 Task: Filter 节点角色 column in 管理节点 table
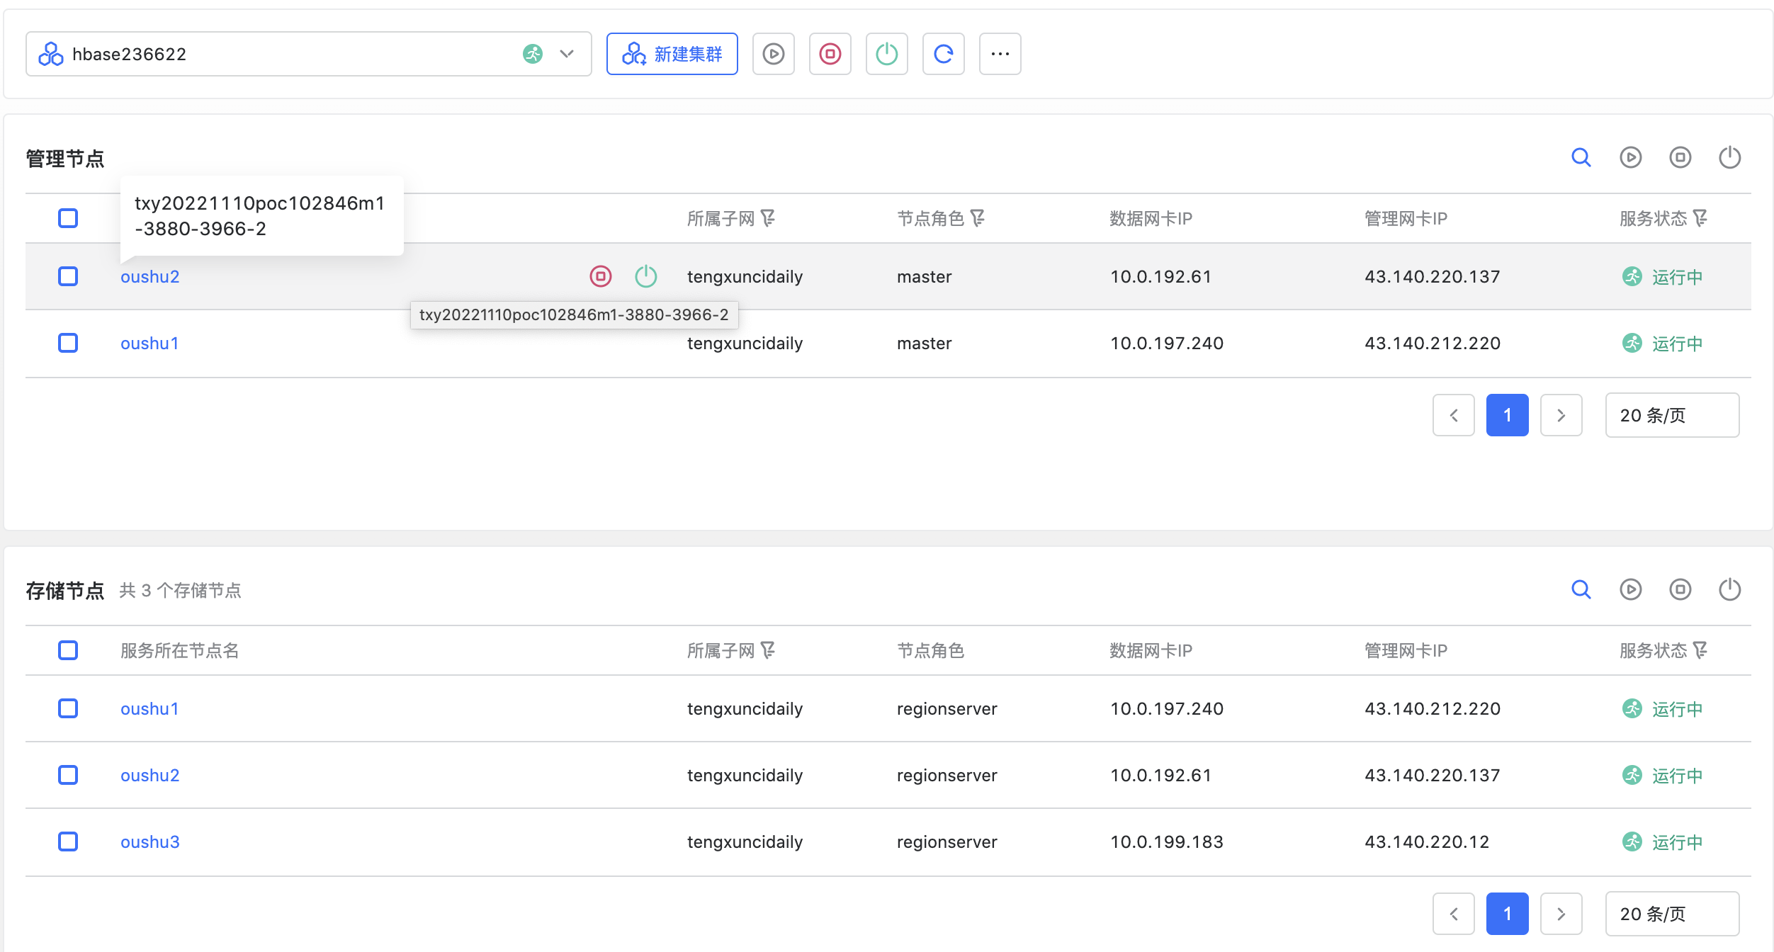pyautogui.click(x=978, y=218)
